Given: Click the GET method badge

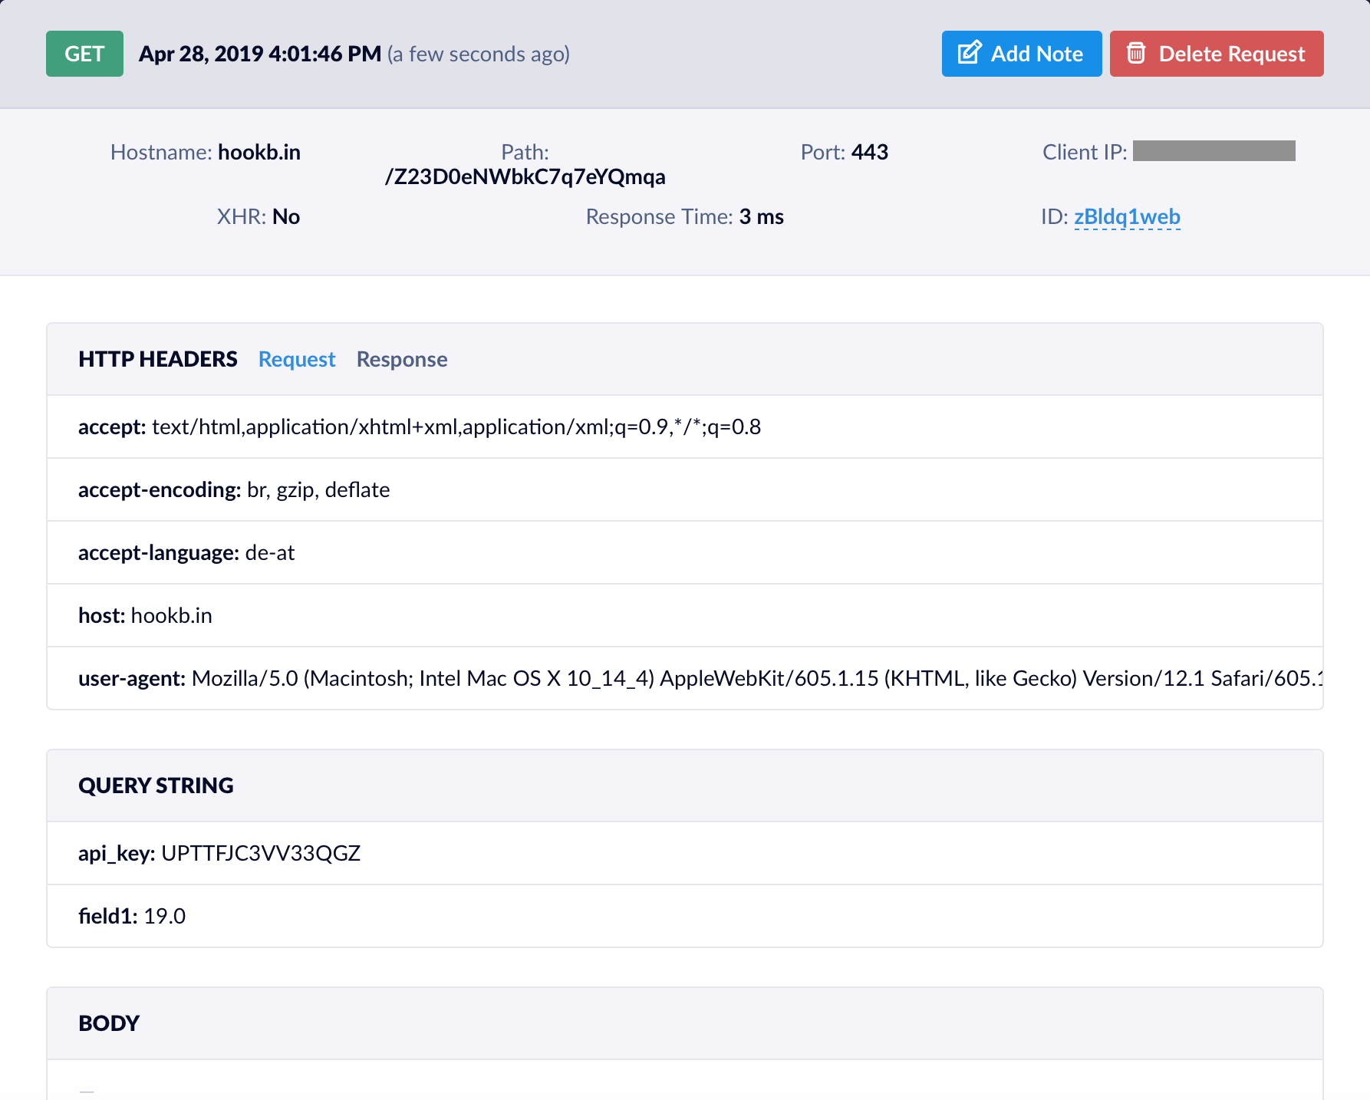Looking at the screenshot, I should coord(84,54).
